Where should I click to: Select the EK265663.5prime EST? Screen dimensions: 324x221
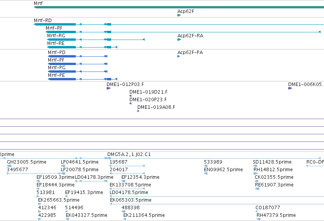click(x=40, y=204)
